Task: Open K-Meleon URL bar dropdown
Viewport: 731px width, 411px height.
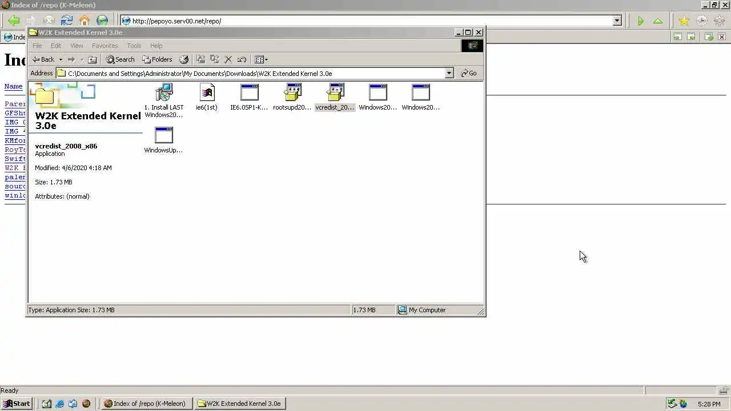Action: (617, 21)
